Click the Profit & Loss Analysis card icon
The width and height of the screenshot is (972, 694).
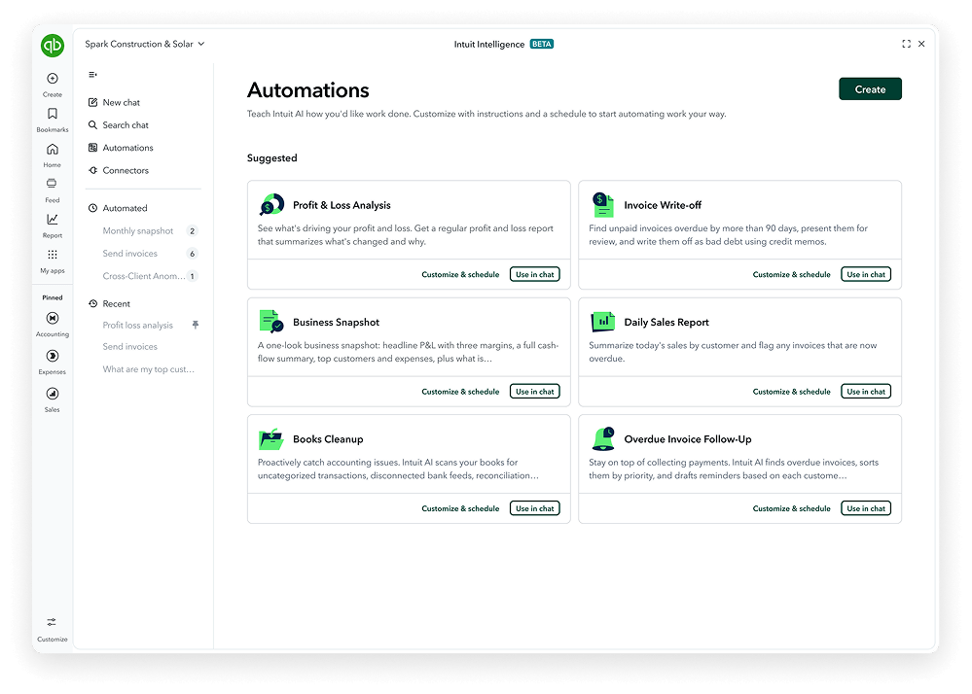click(x=271, y=205)
